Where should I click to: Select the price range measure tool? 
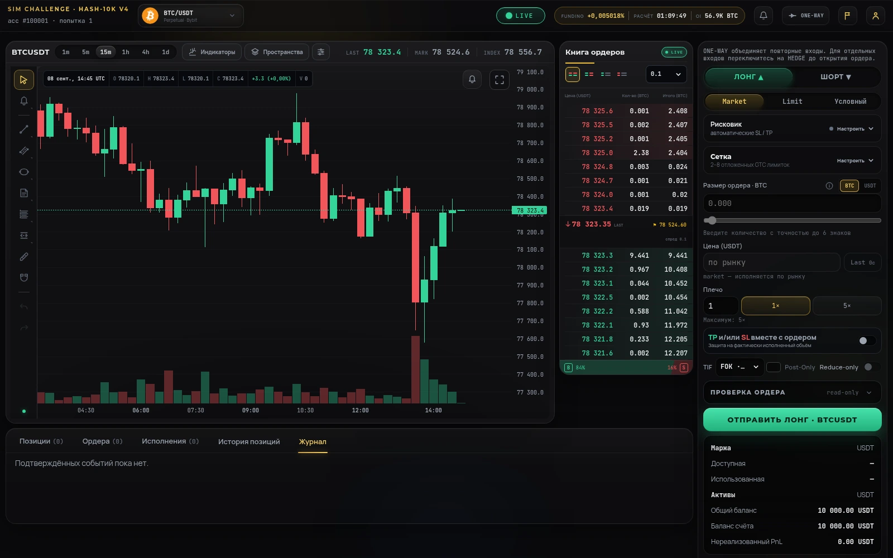[23, 235]
